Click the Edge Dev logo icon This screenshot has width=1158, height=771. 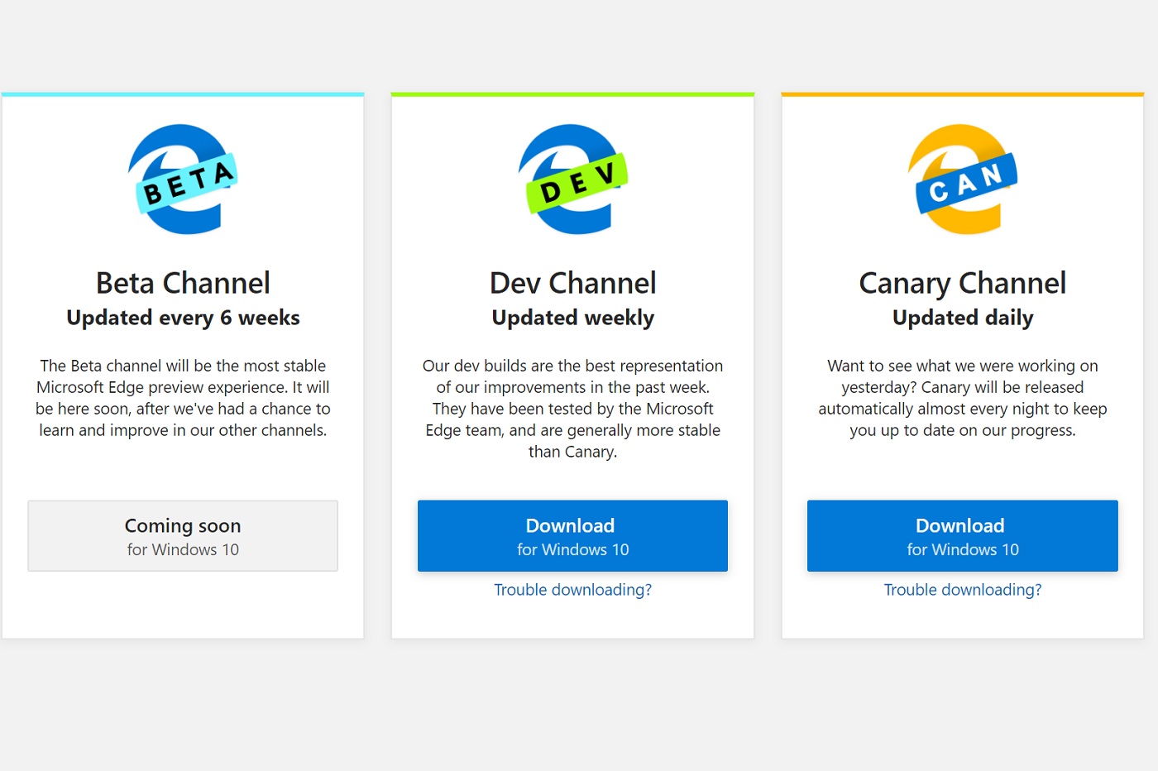(573, 180)
